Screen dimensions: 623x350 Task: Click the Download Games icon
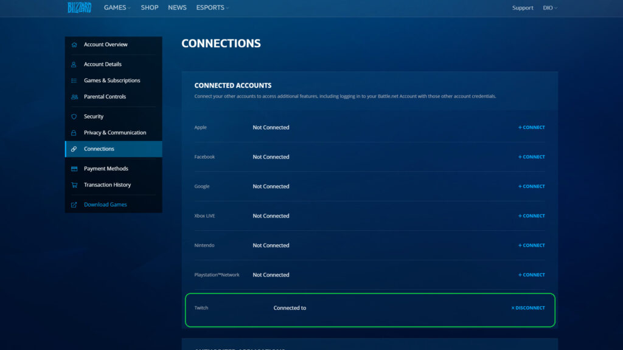(x=74, y=204)
